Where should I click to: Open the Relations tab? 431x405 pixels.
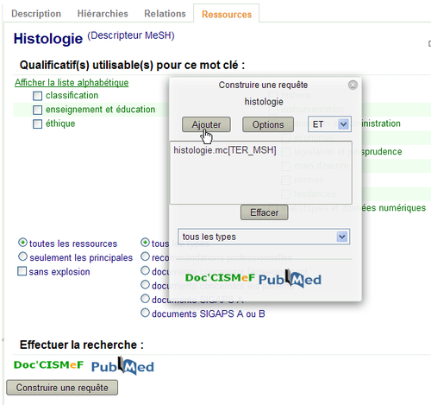(x=165, y=14)
